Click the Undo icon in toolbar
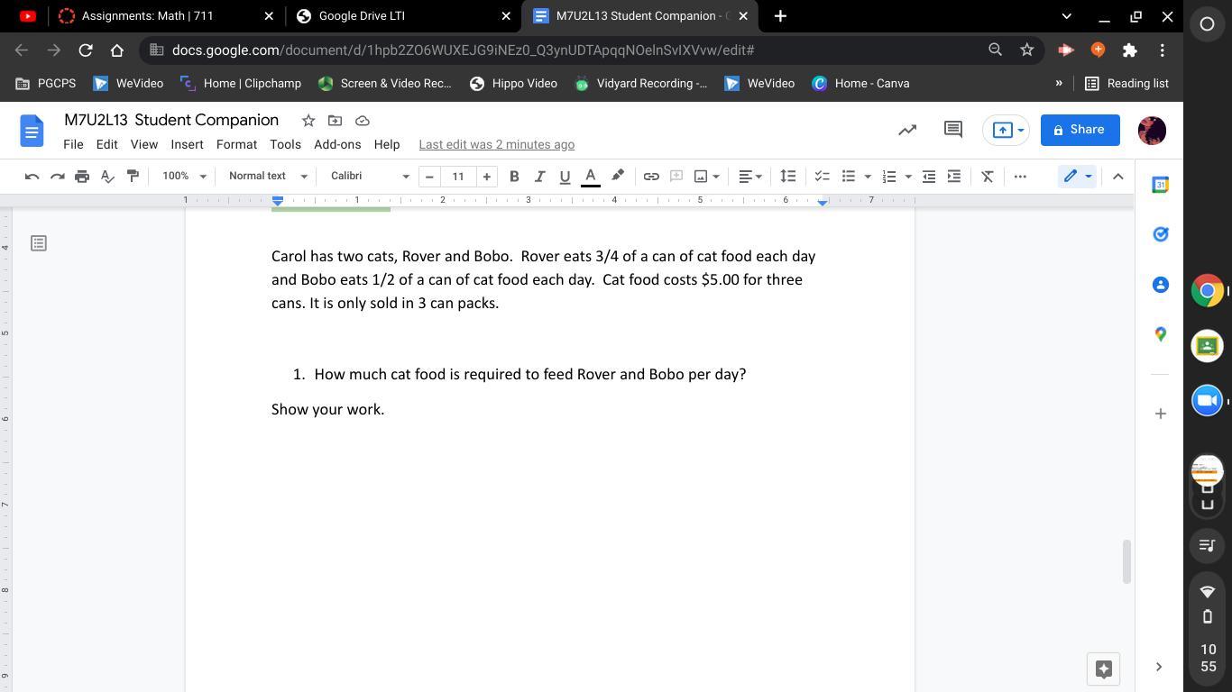The image size is (1232, 692). [32, 177]
